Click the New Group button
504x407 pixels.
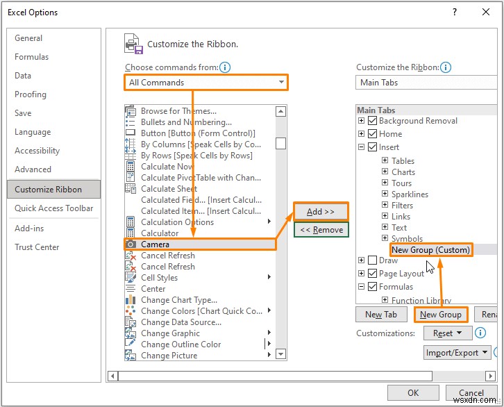(441, 315)
